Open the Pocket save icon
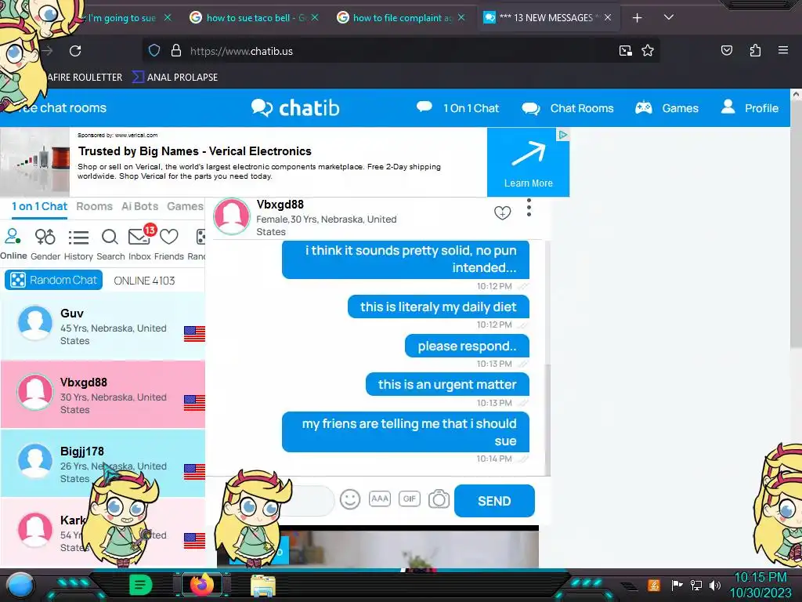Screen dimensions: 802x602 coord(726,50)
